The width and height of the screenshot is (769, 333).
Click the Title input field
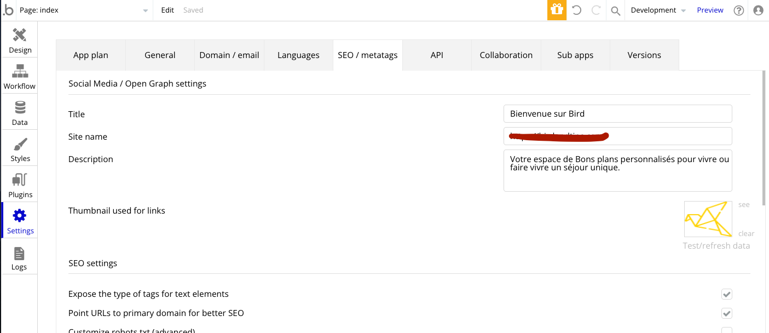point(617,114)
